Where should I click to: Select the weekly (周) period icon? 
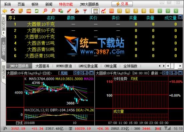click(127, 11)
